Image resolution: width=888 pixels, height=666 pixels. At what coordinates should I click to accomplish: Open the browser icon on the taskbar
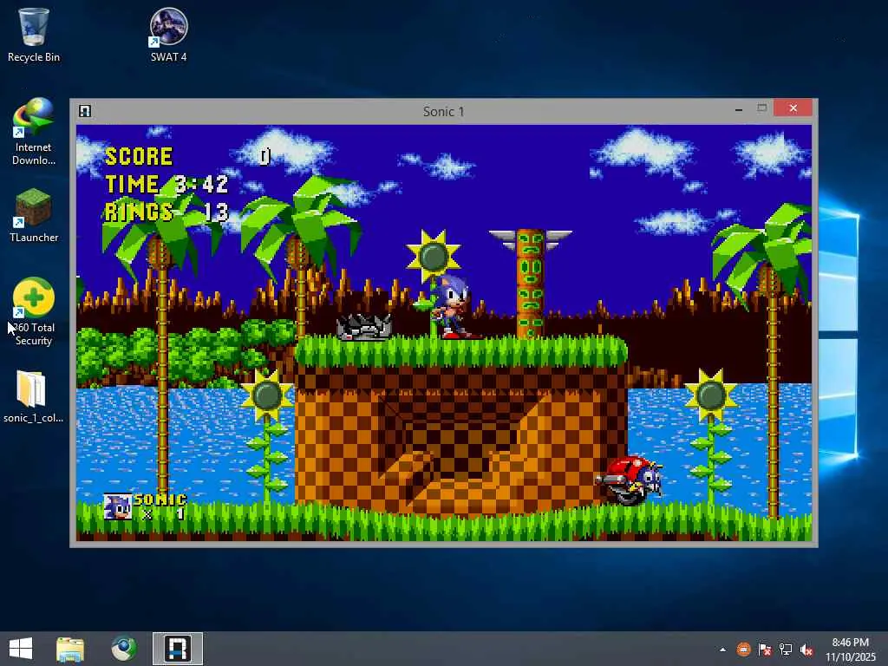123,649
